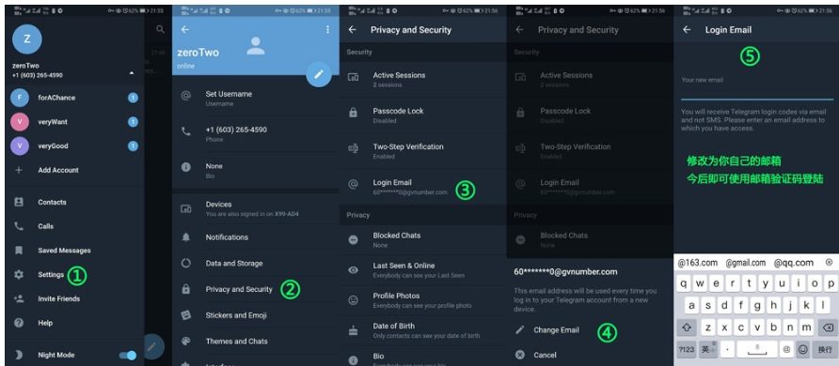This screenshot has width=839, height=366.
Task: Tap the None Bio row on profile settings
Action: [x=256, y=170]
